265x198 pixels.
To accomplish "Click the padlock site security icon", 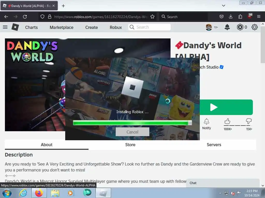I will point(49,16).
